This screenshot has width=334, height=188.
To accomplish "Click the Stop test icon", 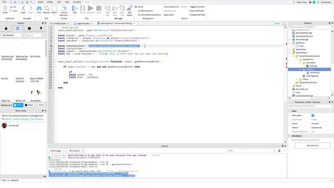I will pos(99,8).
